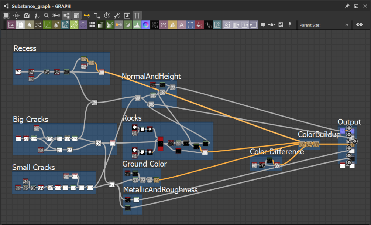Add a Text node (A icon)
Image resolution: width=371 pixels, height=225 pixels.
coord(182,25)
